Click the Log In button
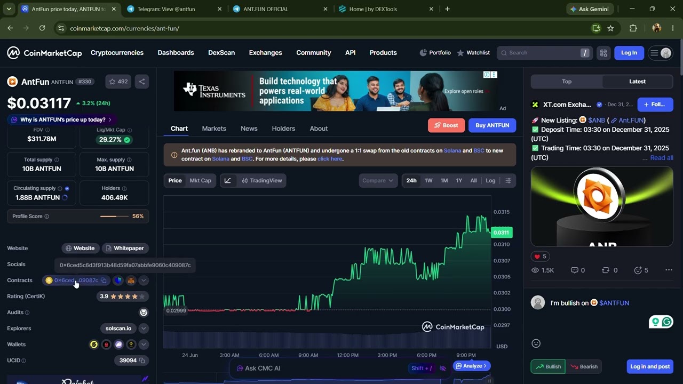The width and height of the screenshot is (683, 384). pyautogui.click(x=629, y=53)
